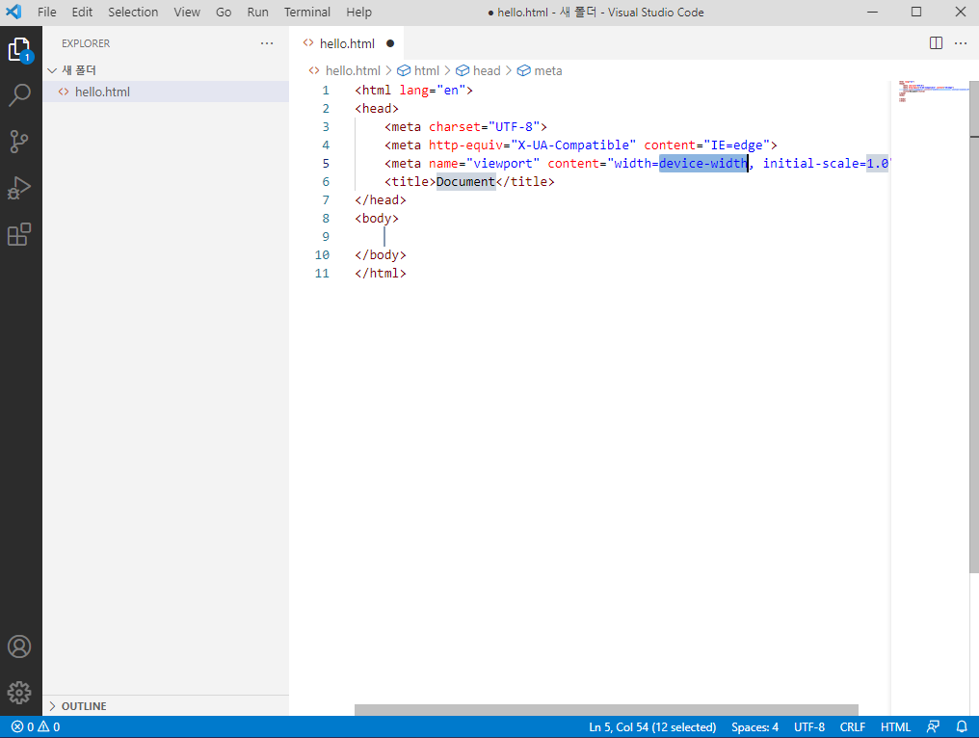Open notifications bell in status bar
Screen dimensions: 979x738
coord(962,726)
